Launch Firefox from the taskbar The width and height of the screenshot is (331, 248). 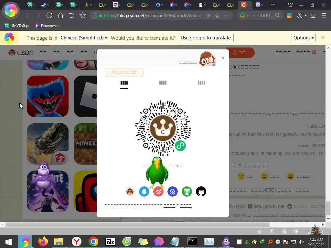click(43, 242)
